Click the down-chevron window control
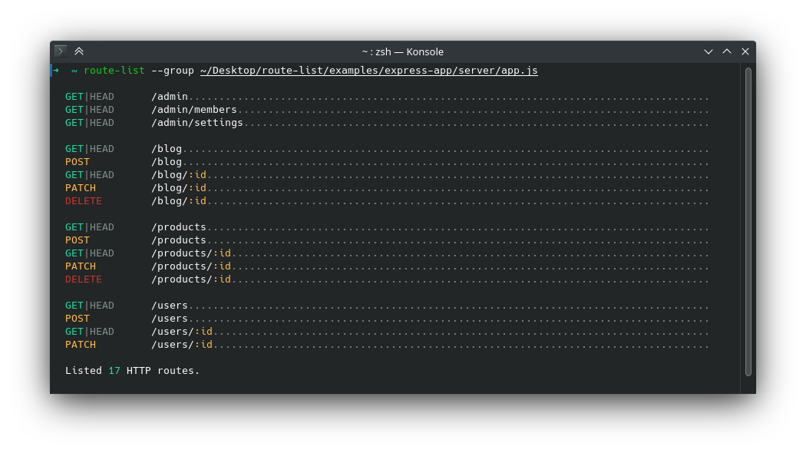 tap(708, 51)
